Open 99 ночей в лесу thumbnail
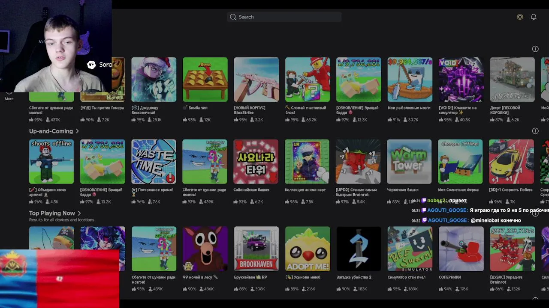 (205, 249)
